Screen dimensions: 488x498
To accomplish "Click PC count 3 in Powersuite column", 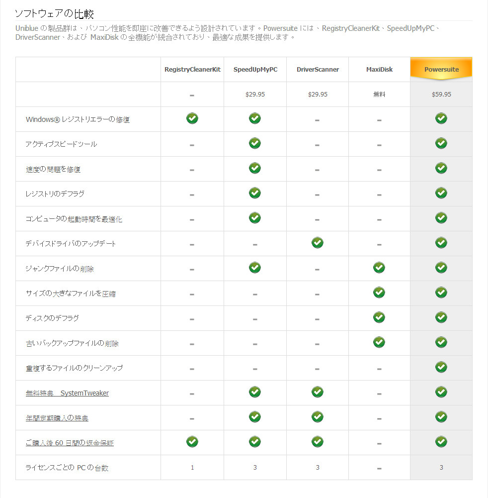I will pyautogui.click(x=441, y=468).
